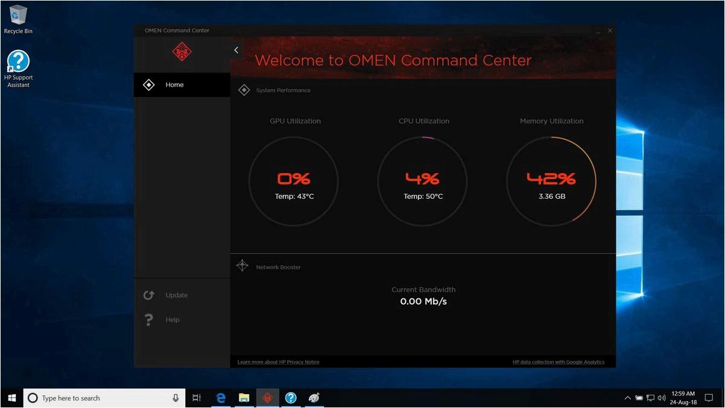Open the Windows Start menu
725x408 pixels.
[11, 398]
